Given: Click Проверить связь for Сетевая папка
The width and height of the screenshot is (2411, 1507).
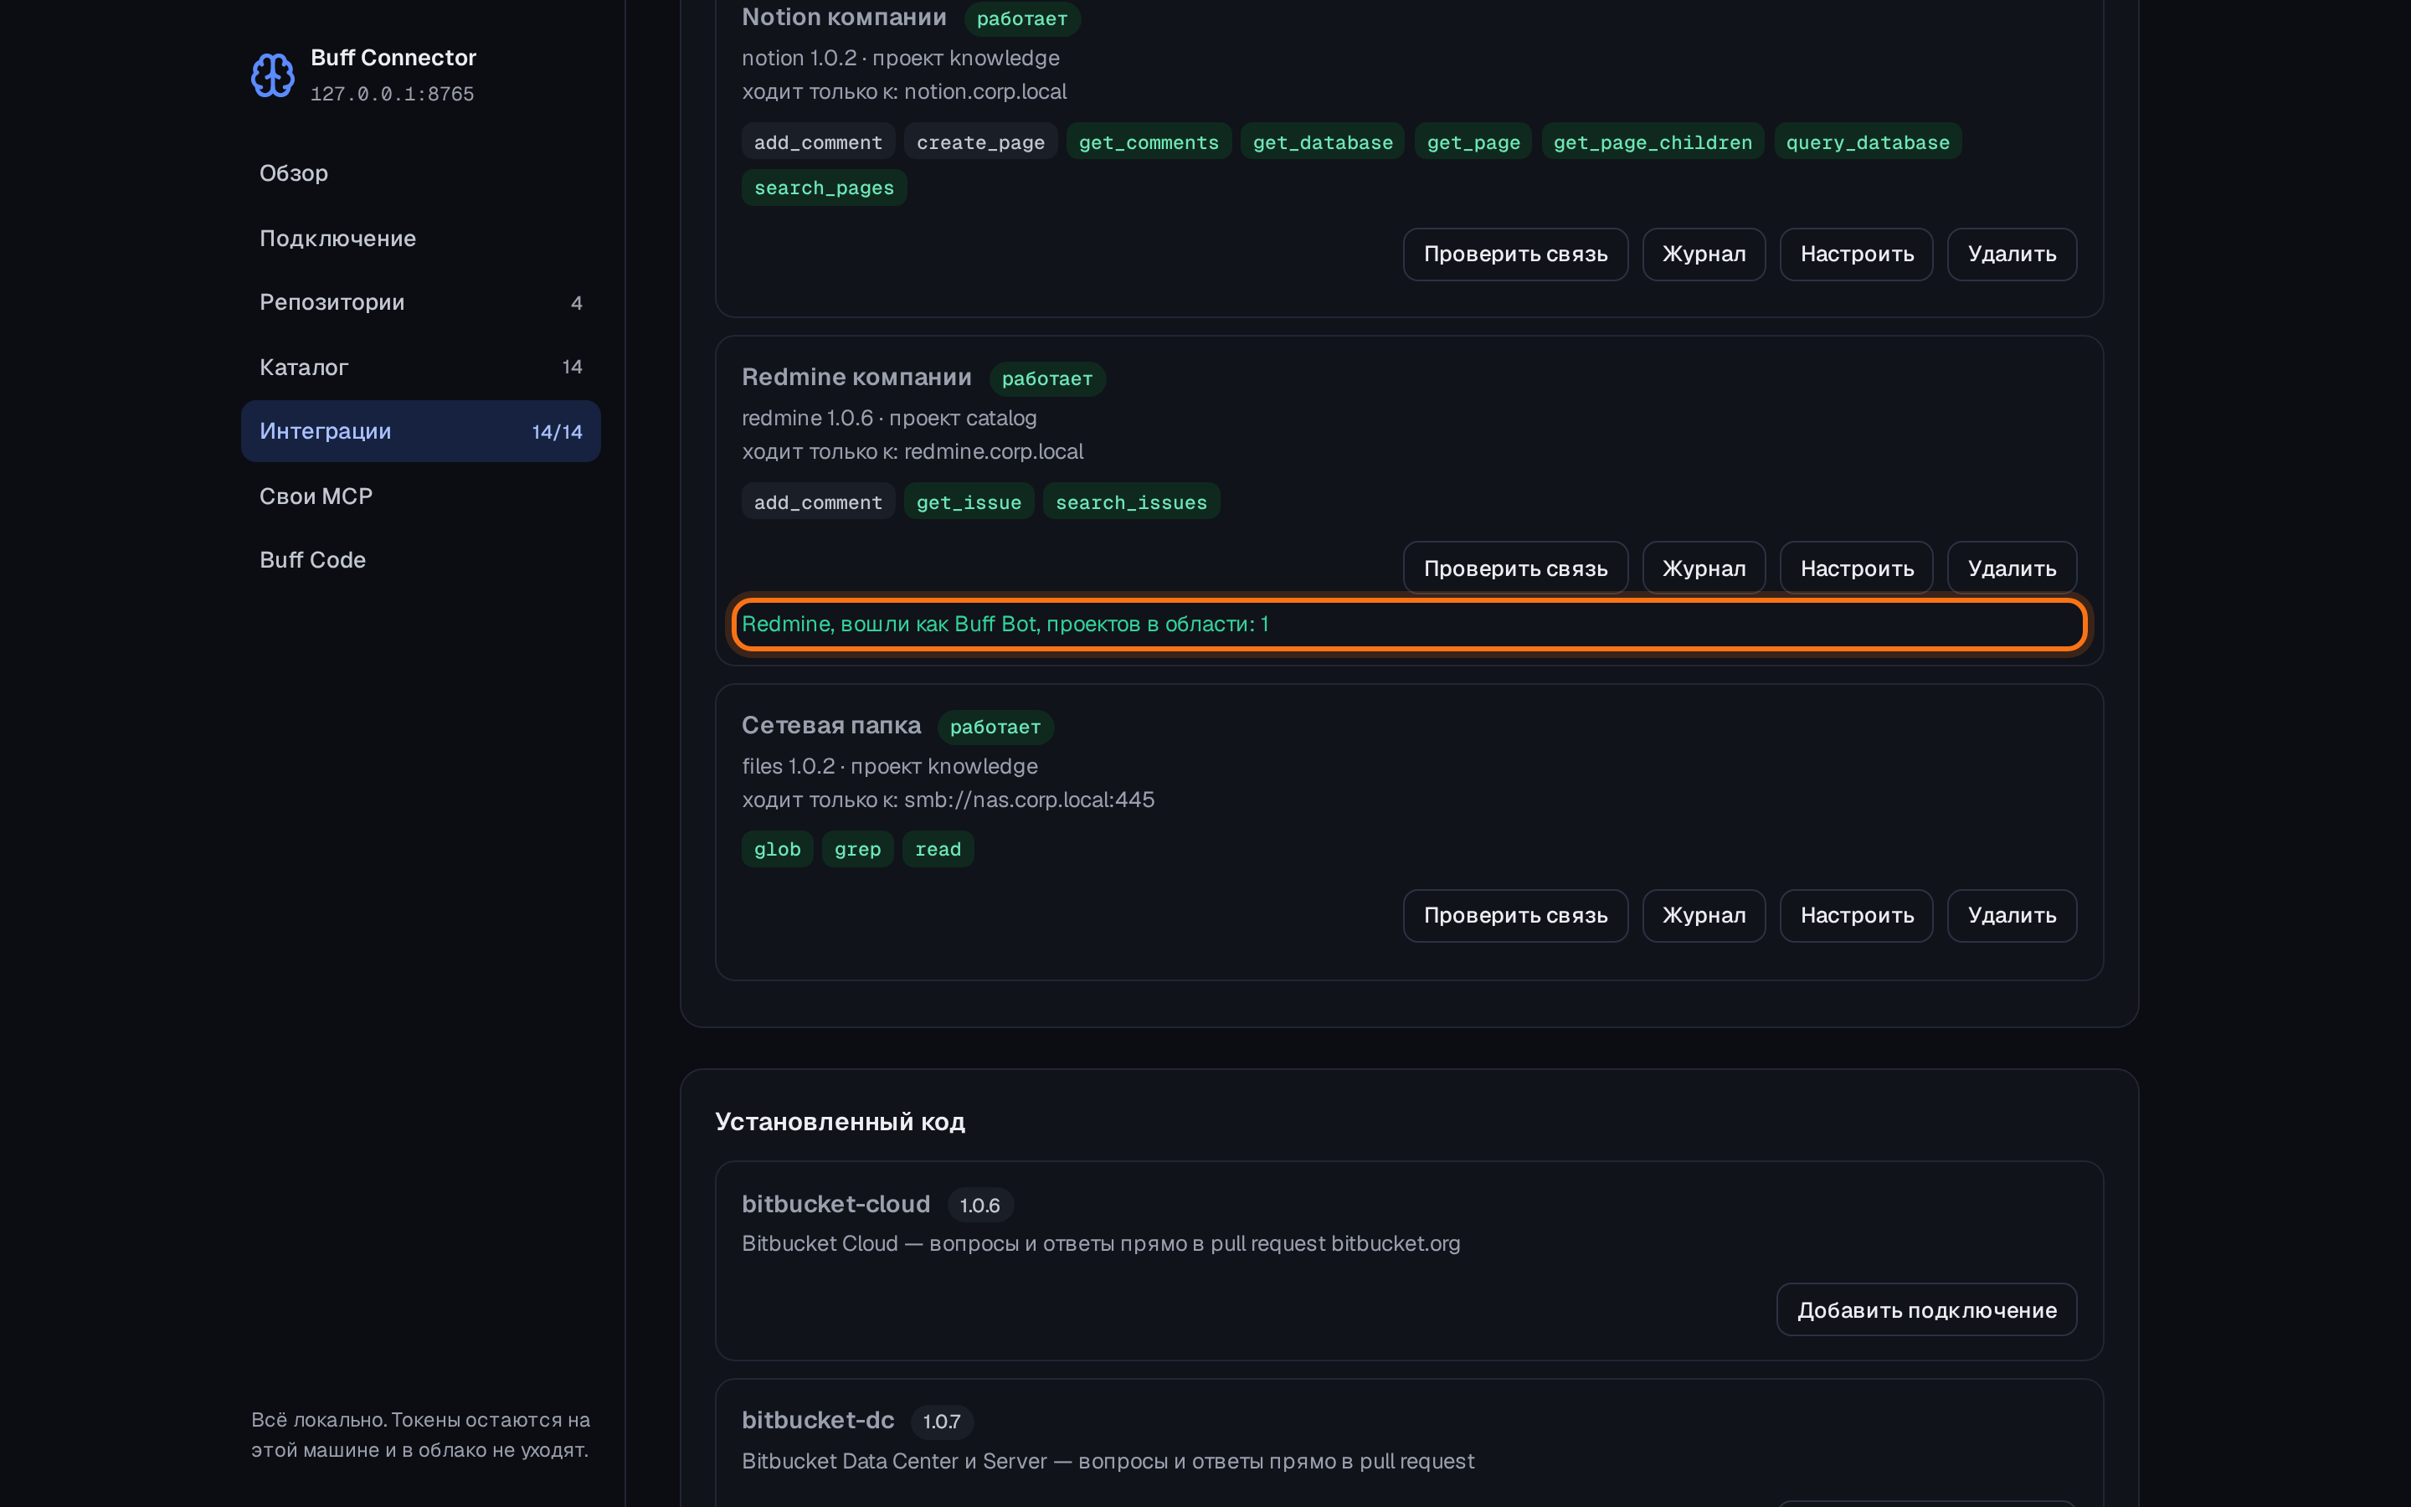Looking at the screenshot, I should tap(1515, 915).
